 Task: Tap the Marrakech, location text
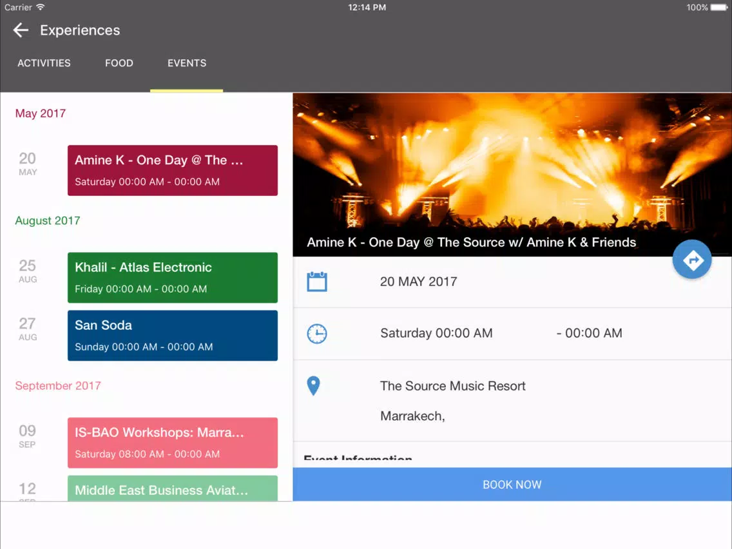[412, 416]
